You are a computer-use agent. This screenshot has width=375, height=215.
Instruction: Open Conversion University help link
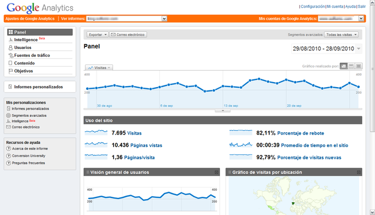[x=29, y=155]
